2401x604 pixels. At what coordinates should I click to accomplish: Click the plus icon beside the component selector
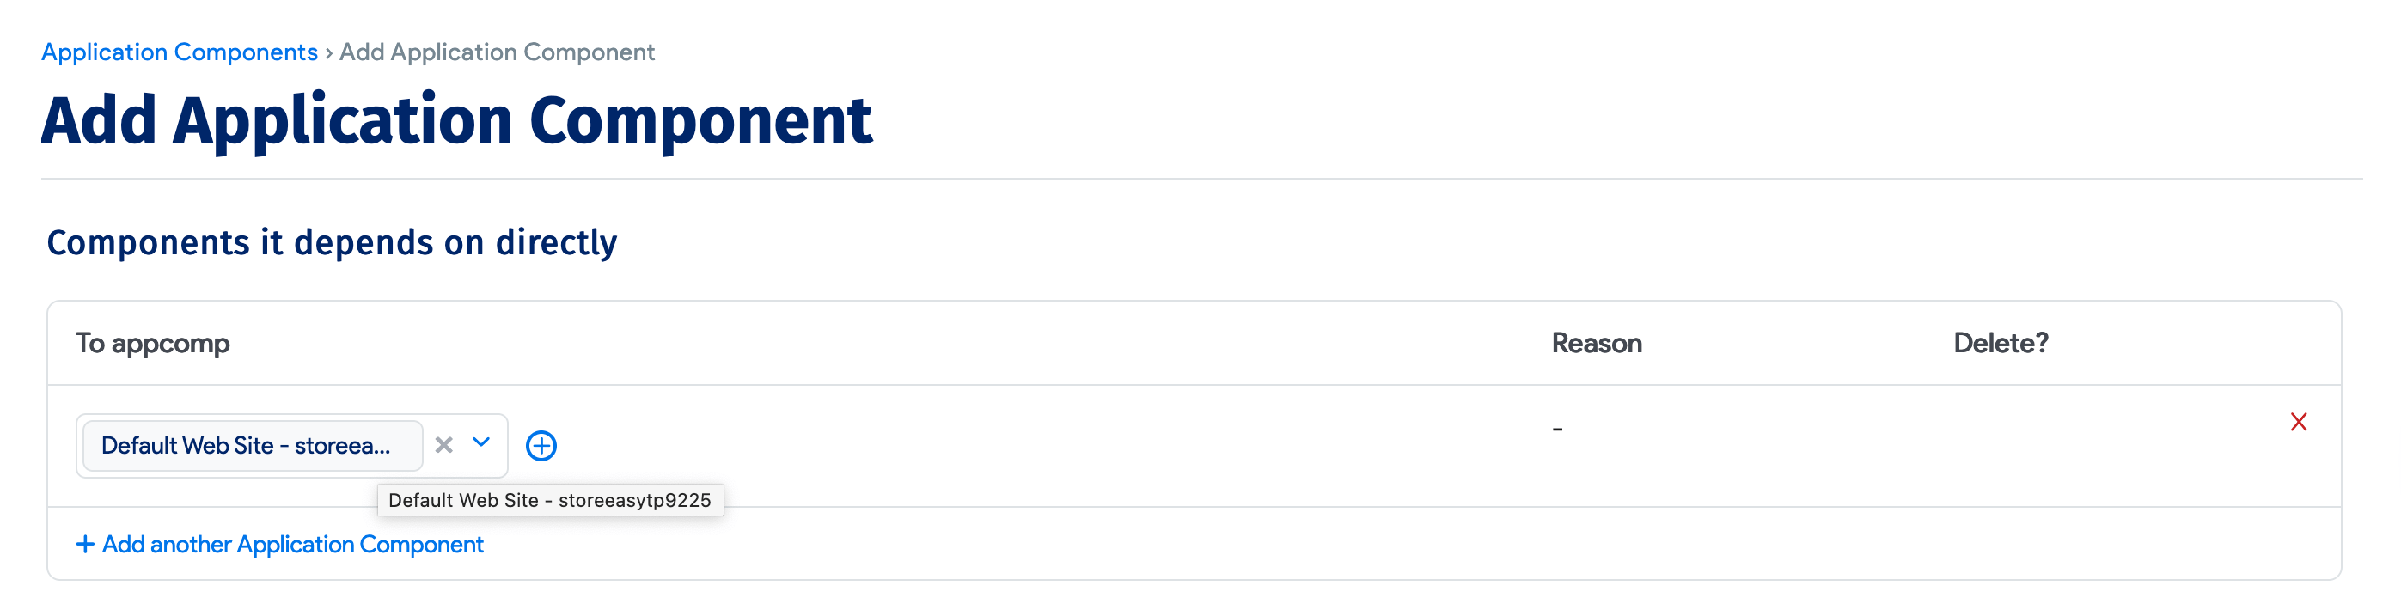(541, 444)
